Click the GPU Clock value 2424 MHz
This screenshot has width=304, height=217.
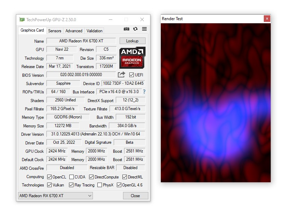pyautogui.click(x=57, y=151)
